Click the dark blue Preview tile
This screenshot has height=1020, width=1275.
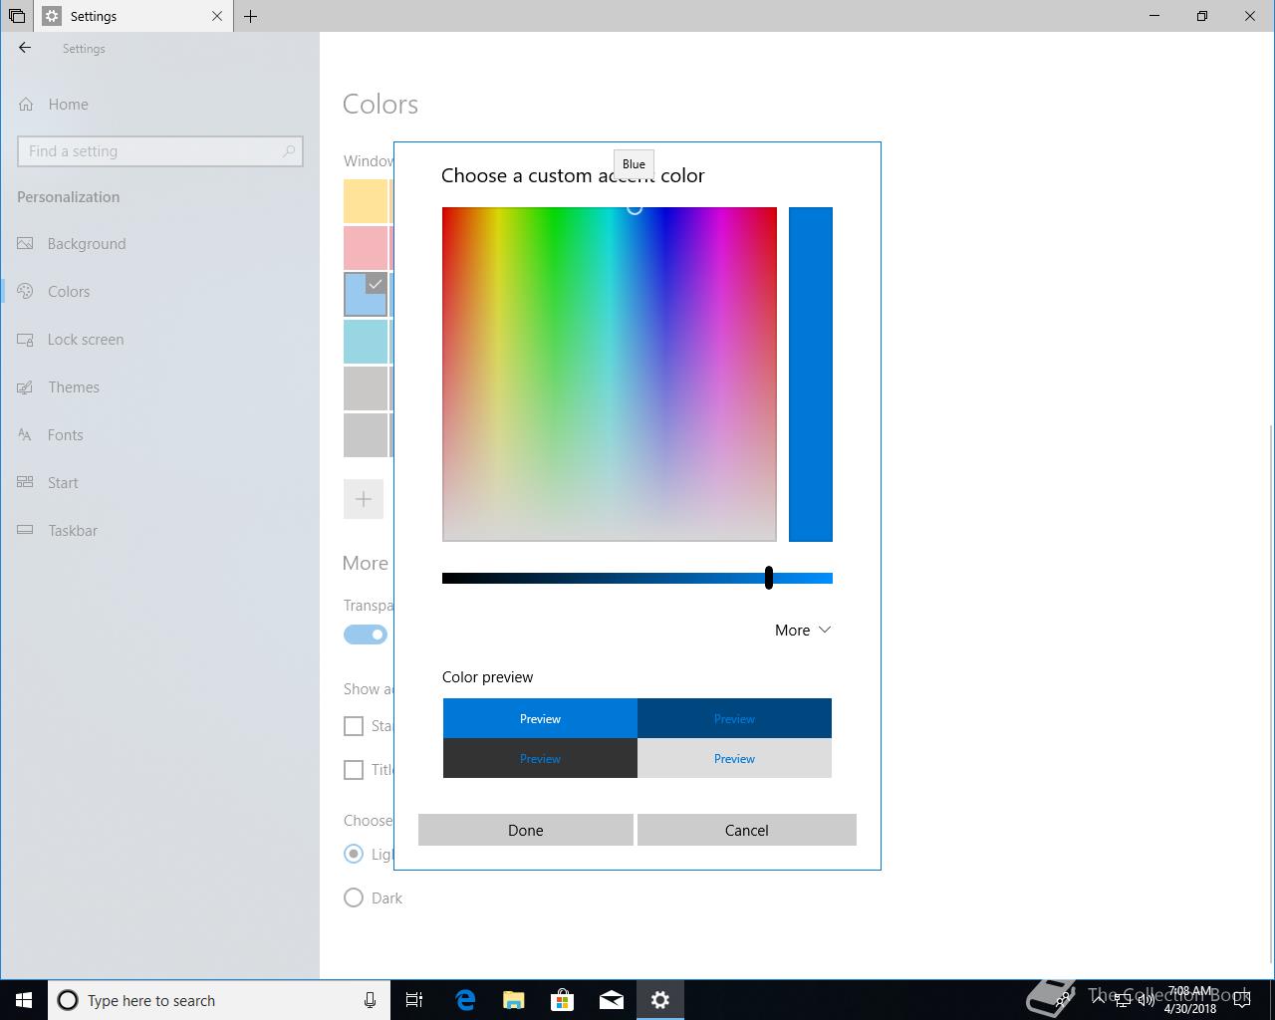(x=734, y=718)
